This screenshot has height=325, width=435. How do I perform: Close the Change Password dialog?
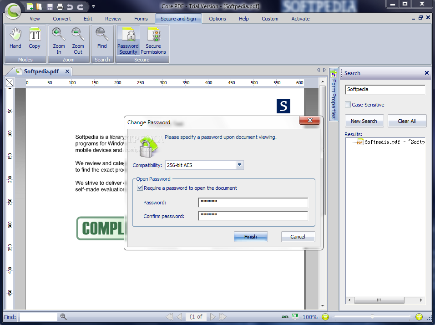point(310,120)
